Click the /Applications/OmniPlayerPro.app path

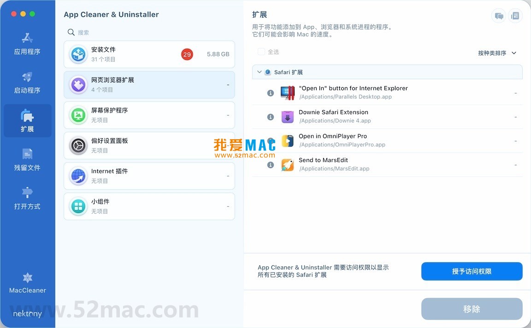342,145
